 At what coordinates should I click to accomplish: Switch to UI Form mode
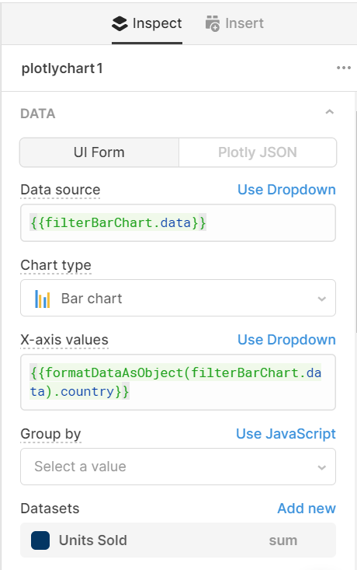[x=99, y=152]
